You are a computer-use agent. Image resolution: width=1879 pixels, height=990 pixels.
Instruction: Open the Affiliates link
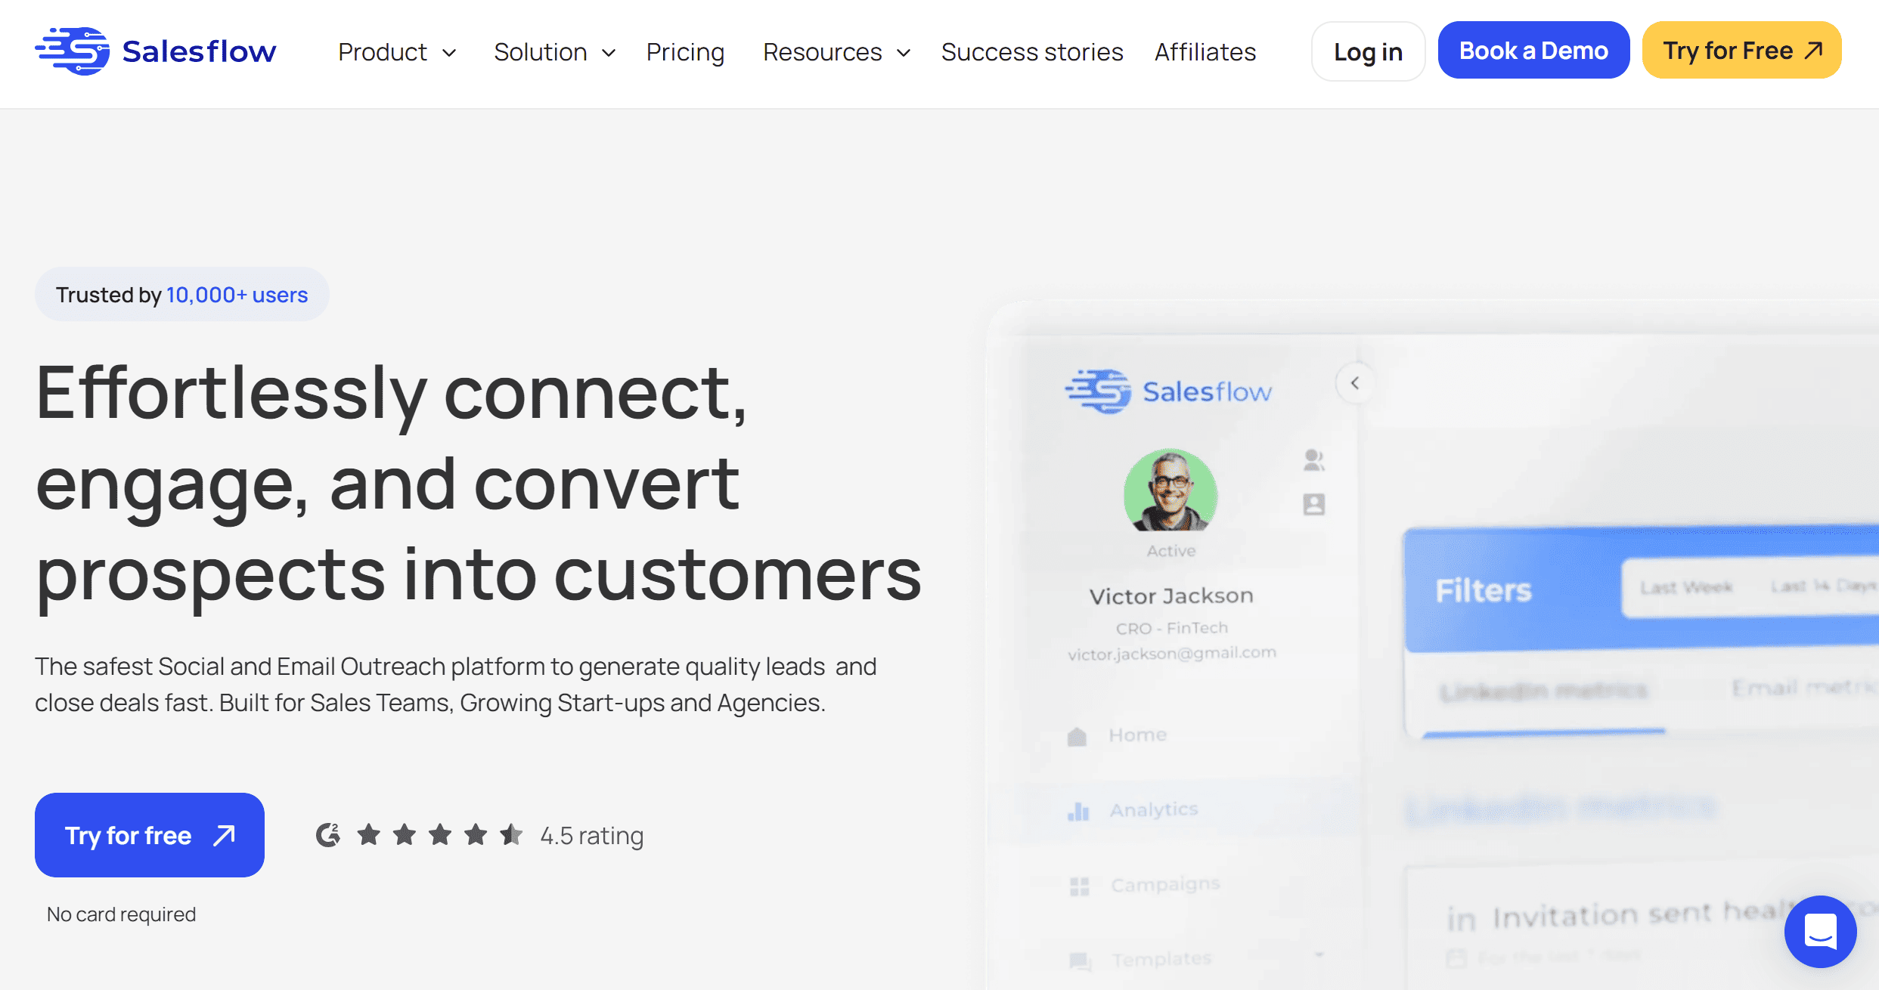pos(1205,52)
